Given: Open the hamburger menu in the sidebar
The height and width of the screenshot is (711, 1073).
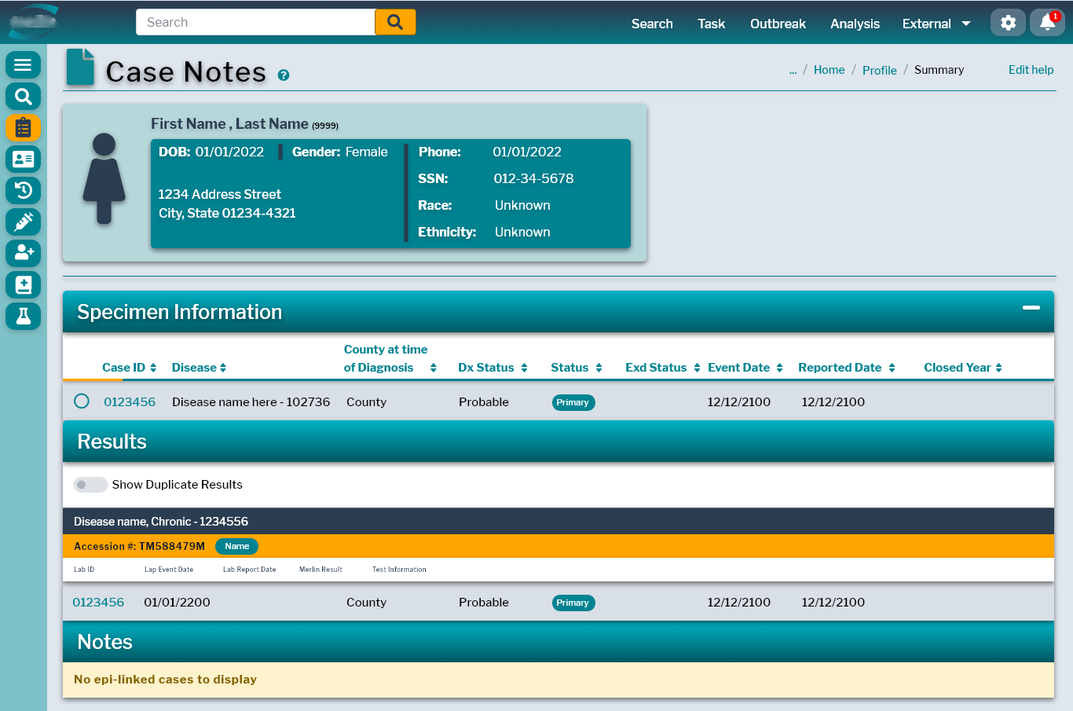Looking at the screenshot, I should (23, 64).
